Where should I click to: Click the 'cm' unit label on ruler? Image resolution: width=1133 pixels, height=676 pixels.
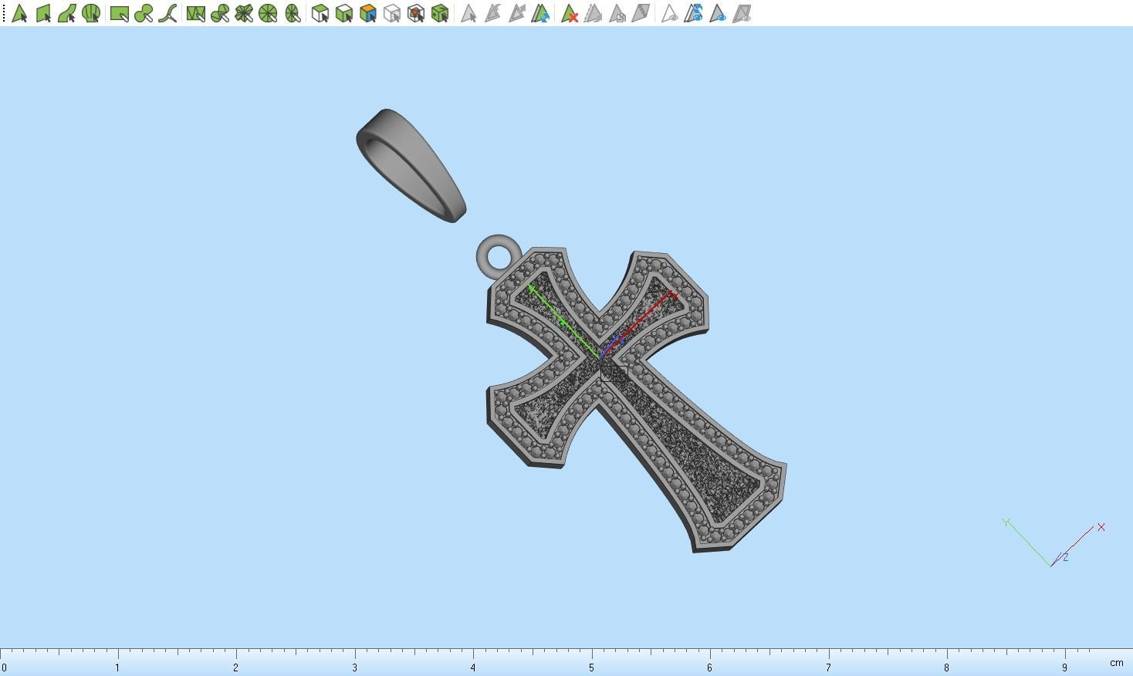point(1116,663)
